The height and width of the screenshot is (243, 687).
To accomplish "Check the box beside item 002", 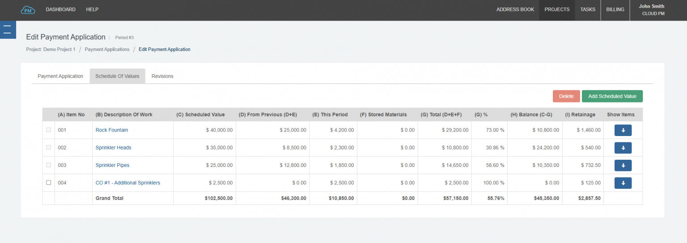I will pos(49,147).
